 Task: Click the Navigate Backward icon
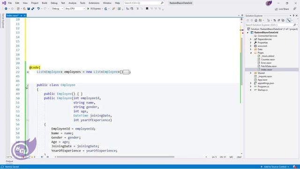click(x=6, y=8)
